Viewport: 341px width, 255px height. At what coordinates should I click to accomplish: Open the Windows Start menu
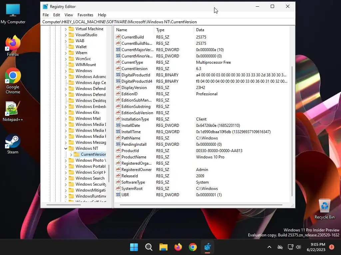click(134, 247)
